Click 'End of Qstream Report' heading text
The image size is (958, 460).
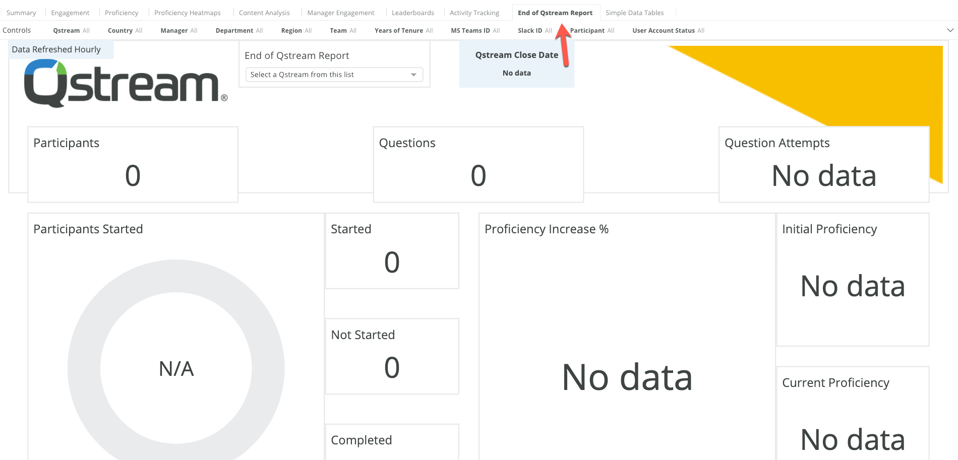pyautogui.click(x=297, y=55)
